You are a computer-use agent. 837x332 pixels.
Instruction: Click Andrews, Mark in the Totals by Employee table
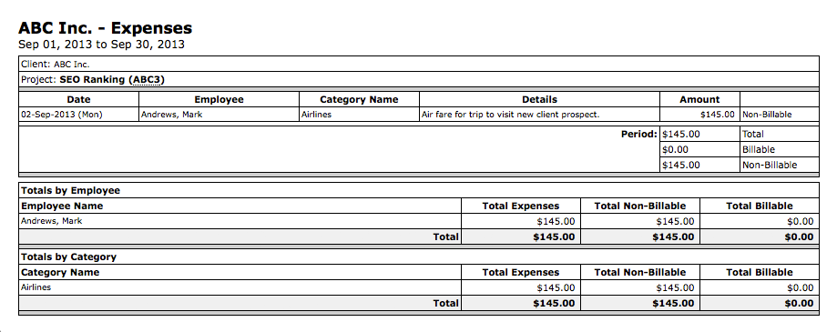pyautogui.click(x=51, y=221)
